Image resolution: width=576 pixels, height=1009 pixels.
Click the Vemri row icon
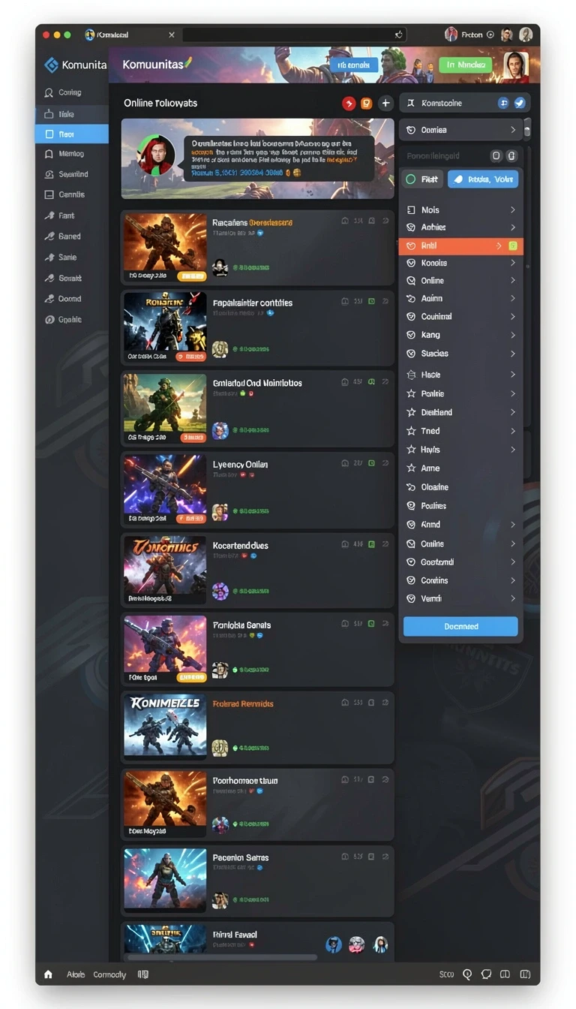tap(411, 598)
